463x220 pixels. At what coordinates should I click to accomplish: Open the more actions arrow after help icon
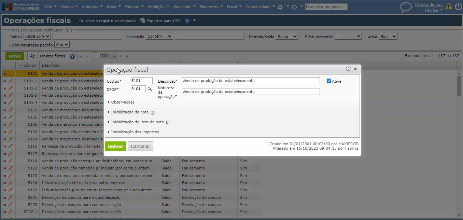195,20
